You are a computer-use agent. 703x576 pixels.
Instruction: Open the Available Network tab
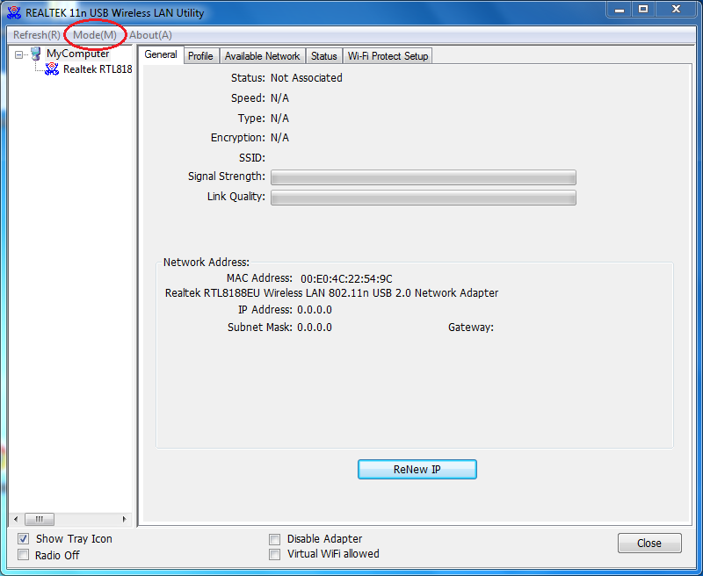(262, 56)
